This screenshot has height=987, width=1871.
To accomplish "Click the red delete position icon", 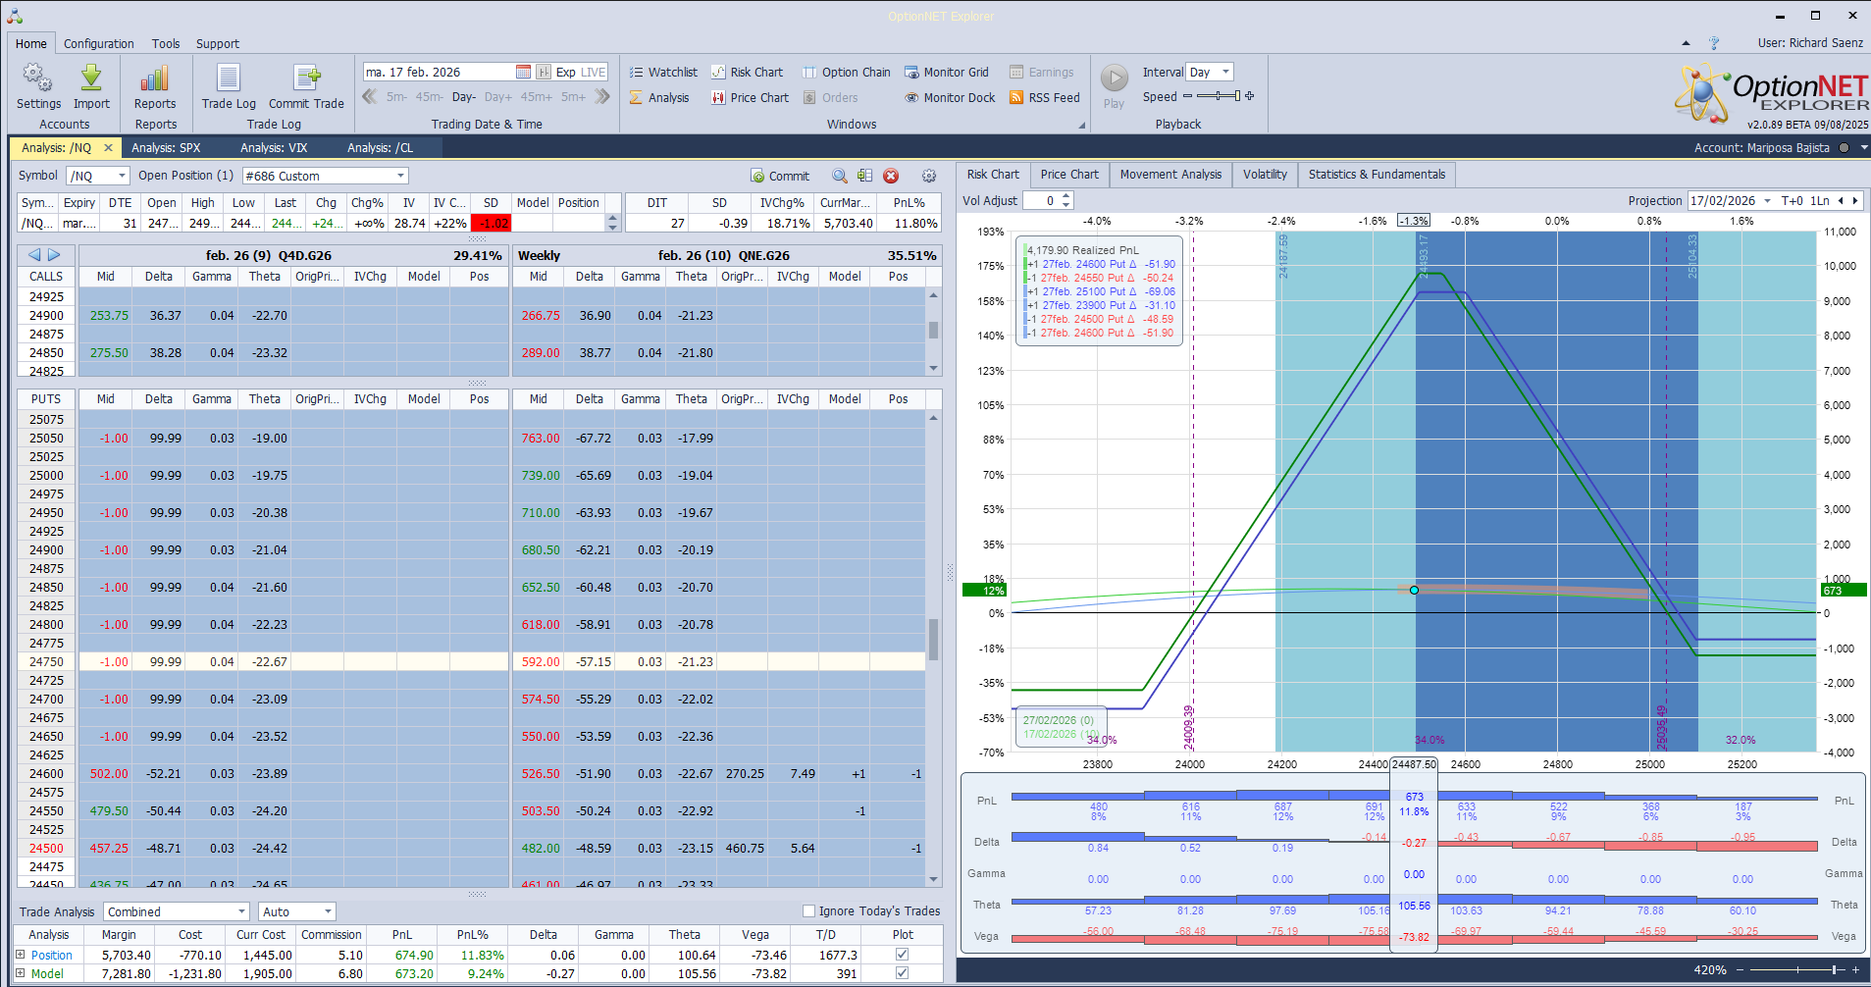I will (891, 176).
